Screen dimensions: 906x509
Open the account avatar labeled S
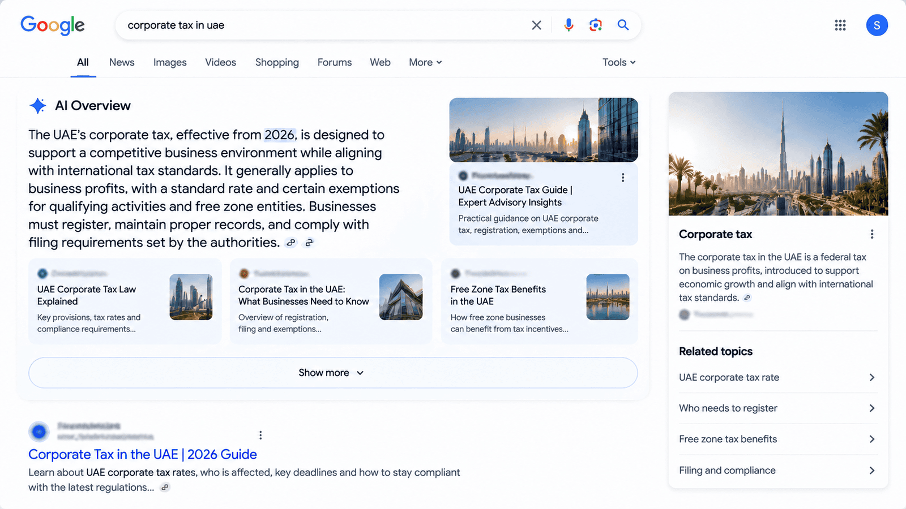point(877,25)
